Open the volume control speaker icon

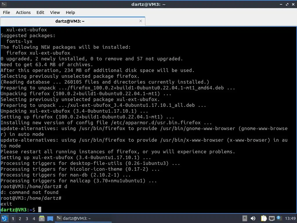pyautogui.click(x=253, y=218)
